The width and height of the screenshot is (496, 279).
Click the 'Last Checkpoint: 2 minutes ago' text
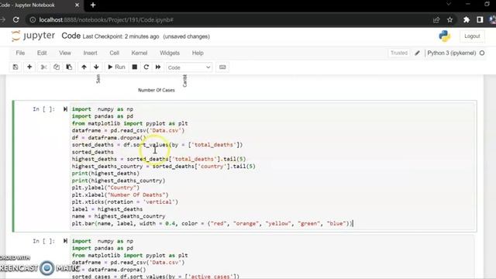(x=121, y=36)
